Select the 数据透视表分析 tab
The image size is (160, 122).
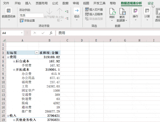131,3
